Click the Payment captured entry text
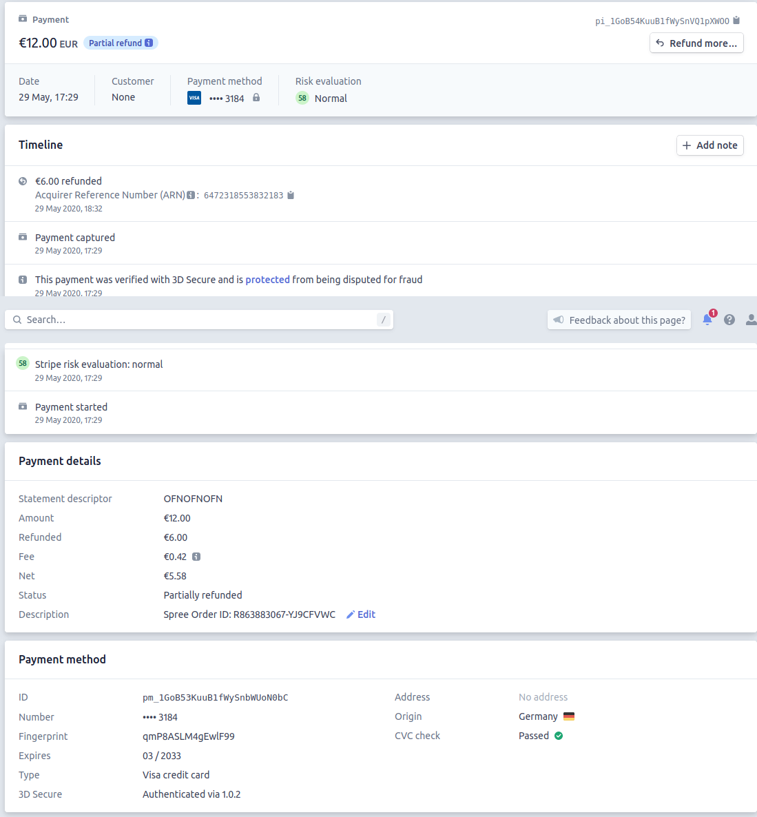This screenshot has height=817, width=757. (75, 238)
